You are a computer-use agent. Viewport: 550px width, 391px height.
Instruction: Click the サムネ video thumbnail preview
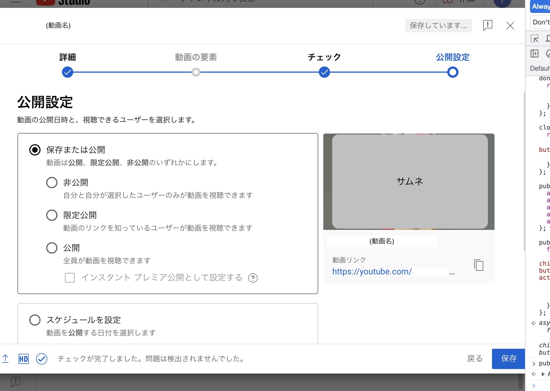[x=409, y=182]
